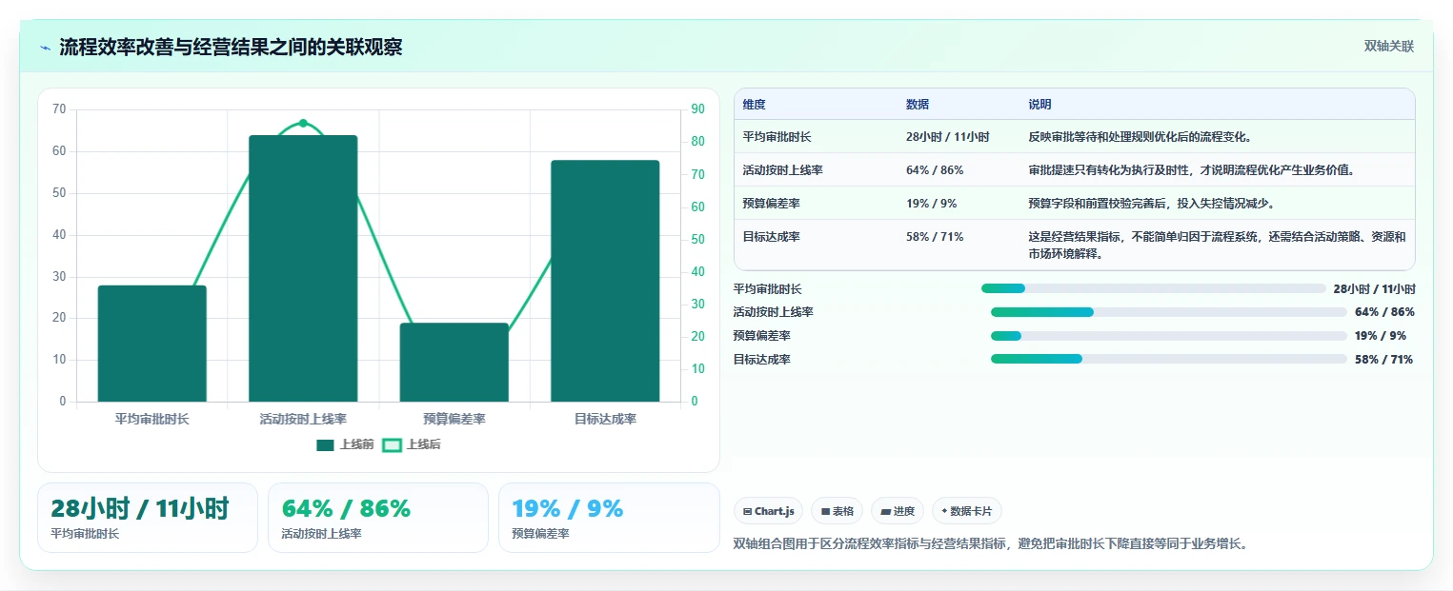Screen dimensions: 1453x591
Task: Click the 预算偏差率 bar in the chart
Action: pos(454,363)
